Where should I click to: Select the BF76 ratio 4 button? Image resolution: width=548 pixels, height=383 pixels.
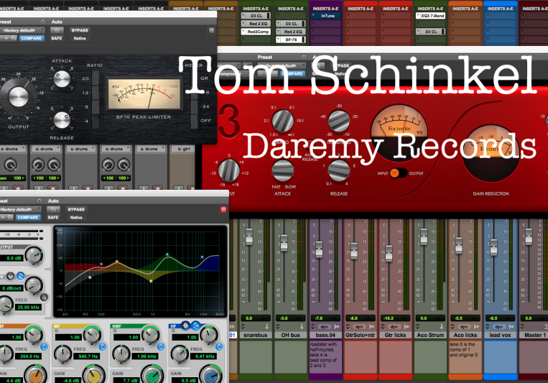click(95, 121)
